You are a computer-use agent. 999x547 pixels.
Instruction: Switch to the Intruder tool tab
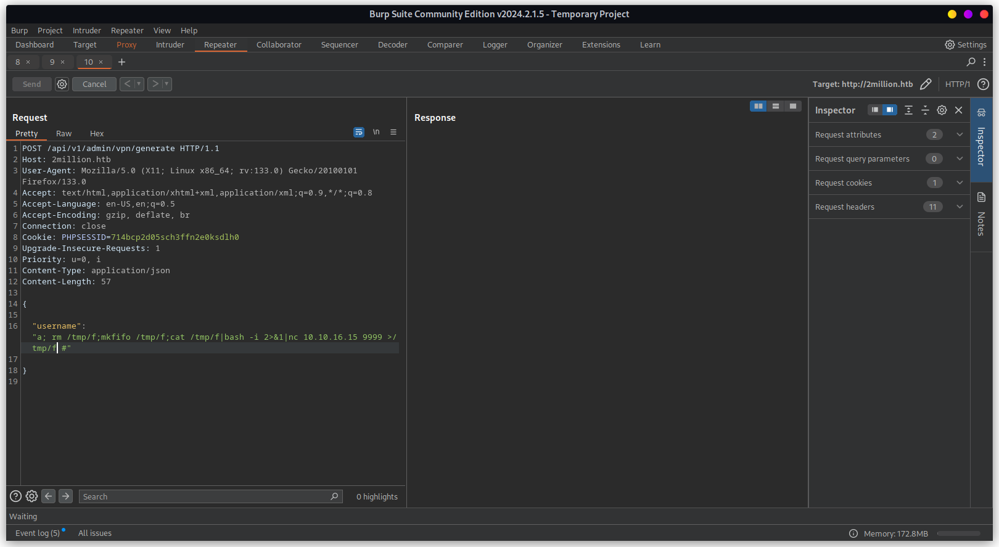click(x=170, y=44)
